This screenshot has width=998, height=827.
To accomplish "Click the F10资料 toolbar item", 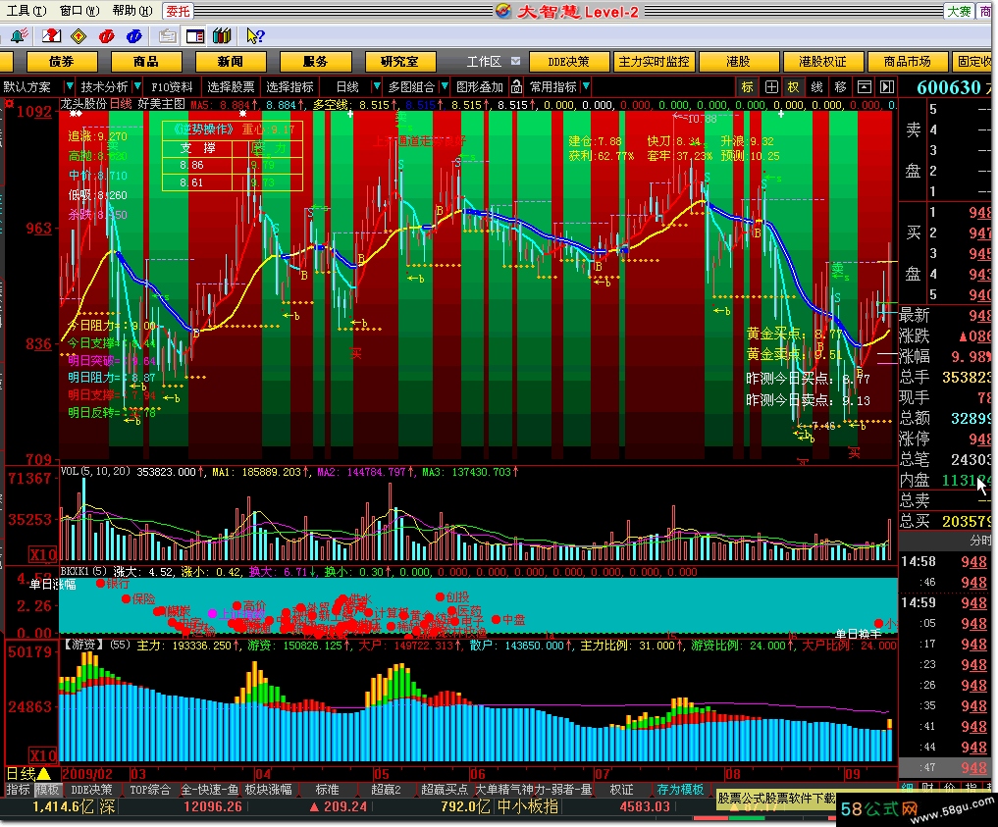I will point(172,86).
